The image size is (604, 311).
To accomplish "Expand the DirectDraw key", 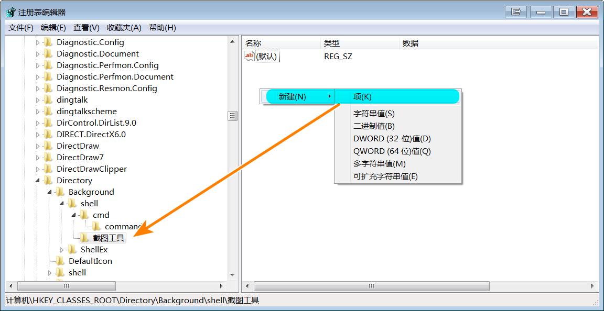I will 38,146.
